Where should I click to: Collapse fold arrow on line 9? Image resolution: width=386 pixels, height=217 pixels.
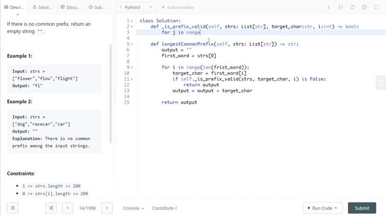pyautogui.click(x=132, y=68)
